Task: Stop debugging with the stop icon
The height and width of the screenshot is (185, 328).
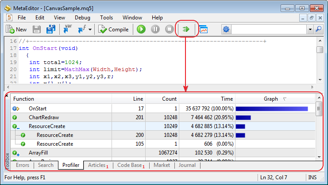Action: point(169,30)
